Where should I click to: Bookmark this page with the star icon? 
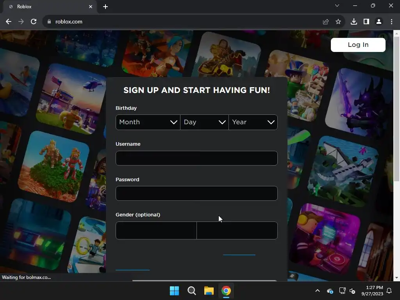338,22
